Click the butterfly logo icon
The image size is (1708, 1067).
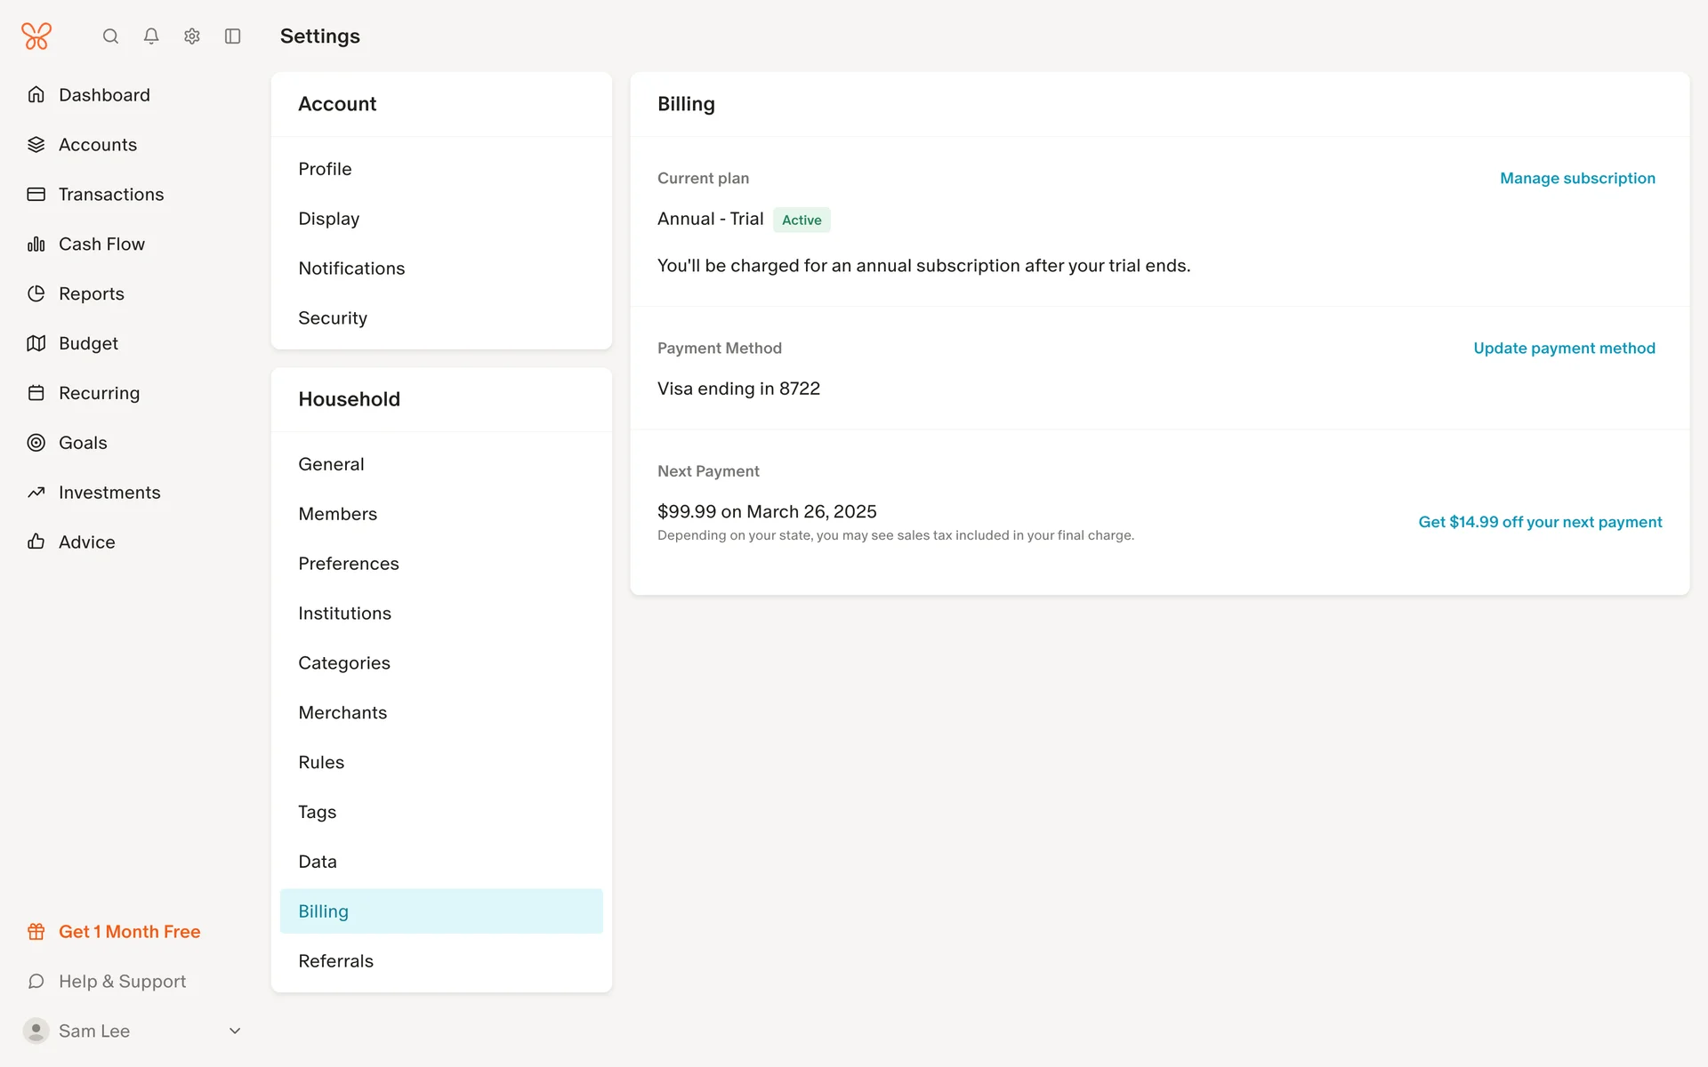[36, 36]
